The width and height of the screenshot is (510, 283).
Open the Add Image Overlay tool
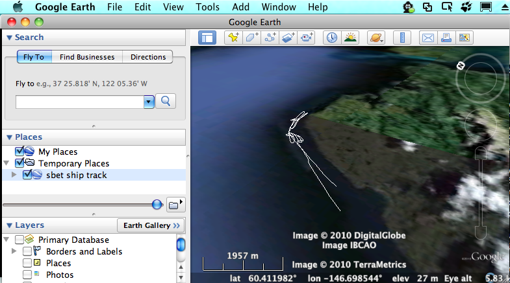tap(288, 38)
